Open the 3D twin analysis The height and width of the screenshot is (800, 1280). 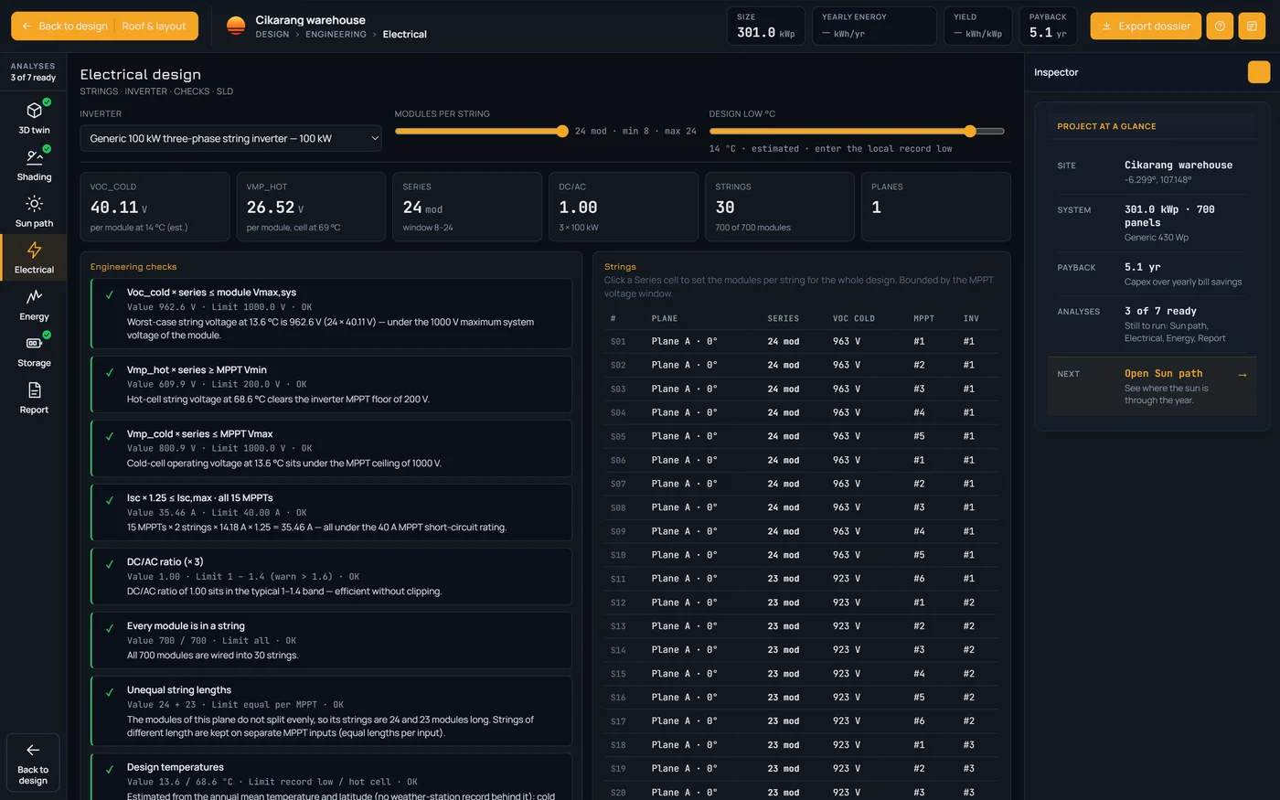[34, 116]
